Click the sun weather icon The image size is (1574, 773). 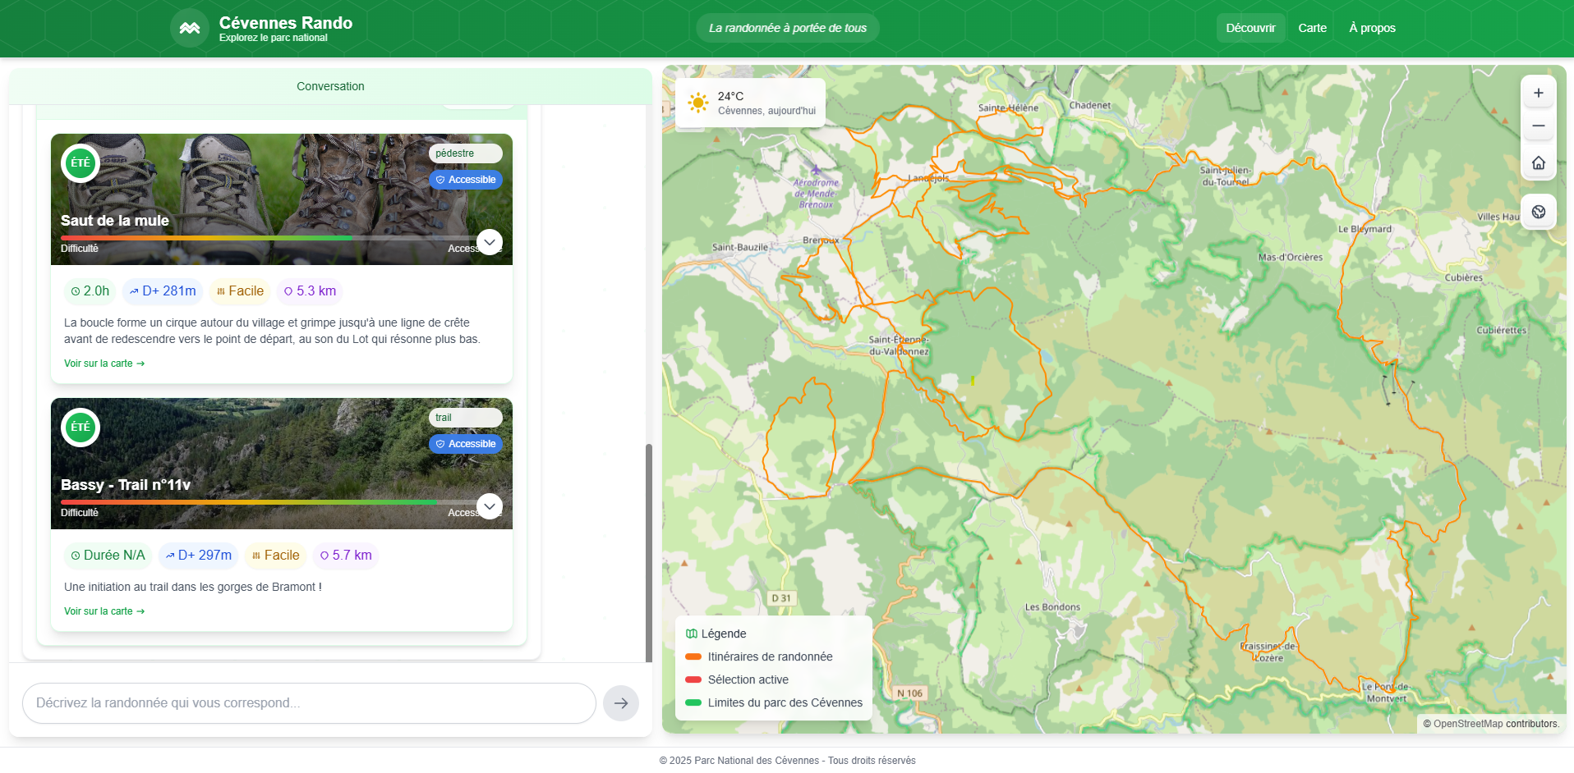tap(697, 103)
